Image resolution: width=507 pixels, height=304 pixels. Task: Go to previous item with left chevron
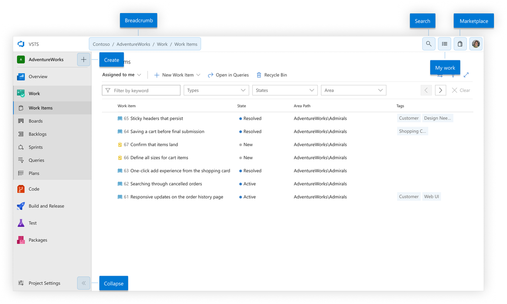point(426,90)
